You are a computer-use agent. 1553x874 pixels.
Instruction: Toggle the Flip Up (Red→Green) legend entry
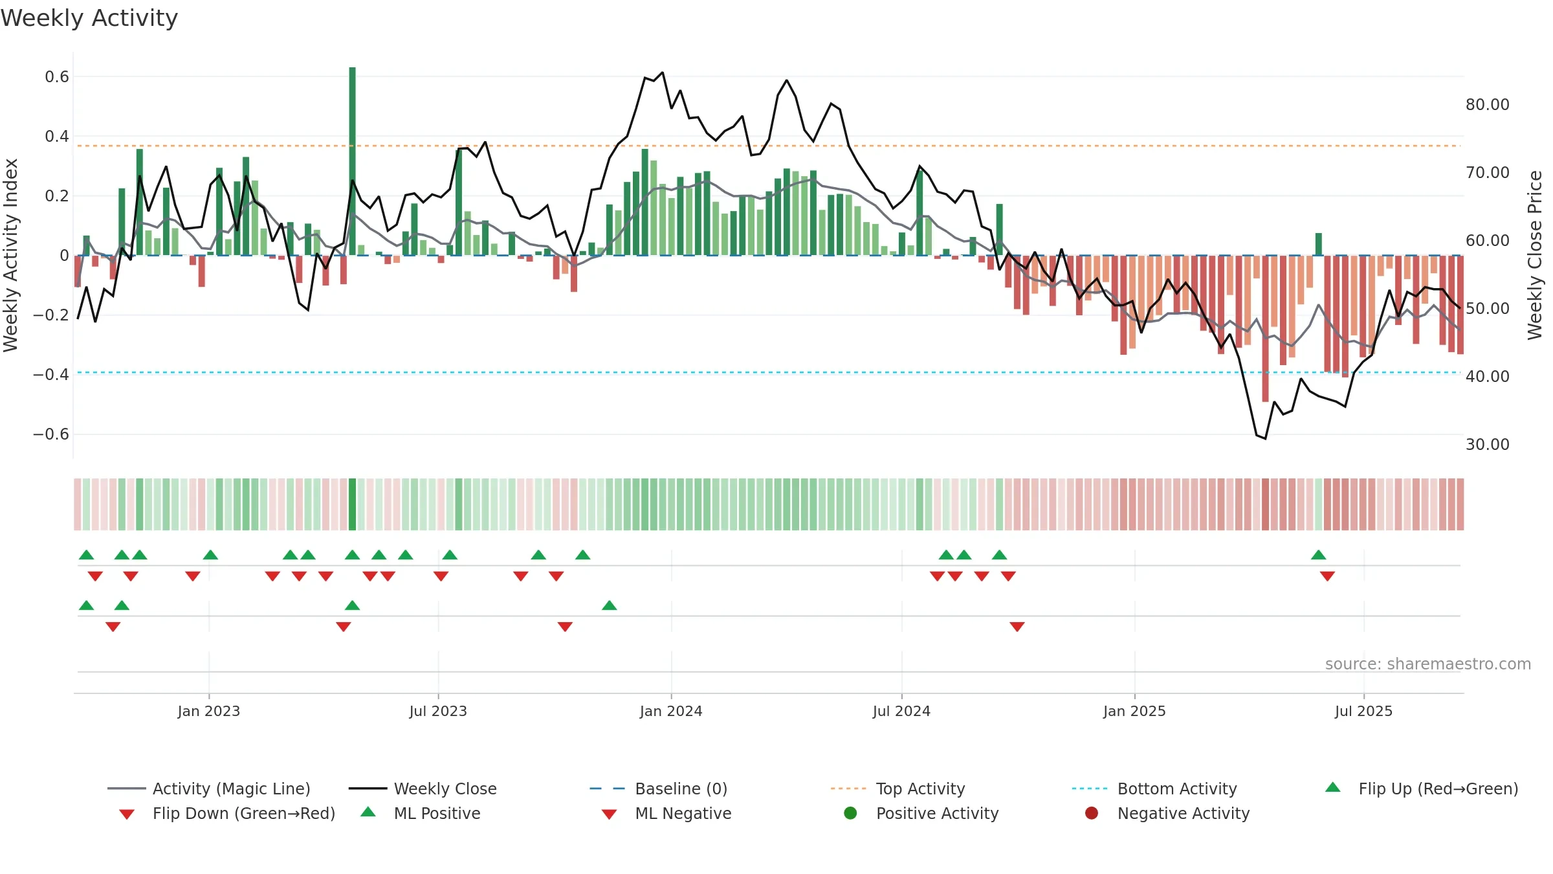click(x=1422, y=789)
